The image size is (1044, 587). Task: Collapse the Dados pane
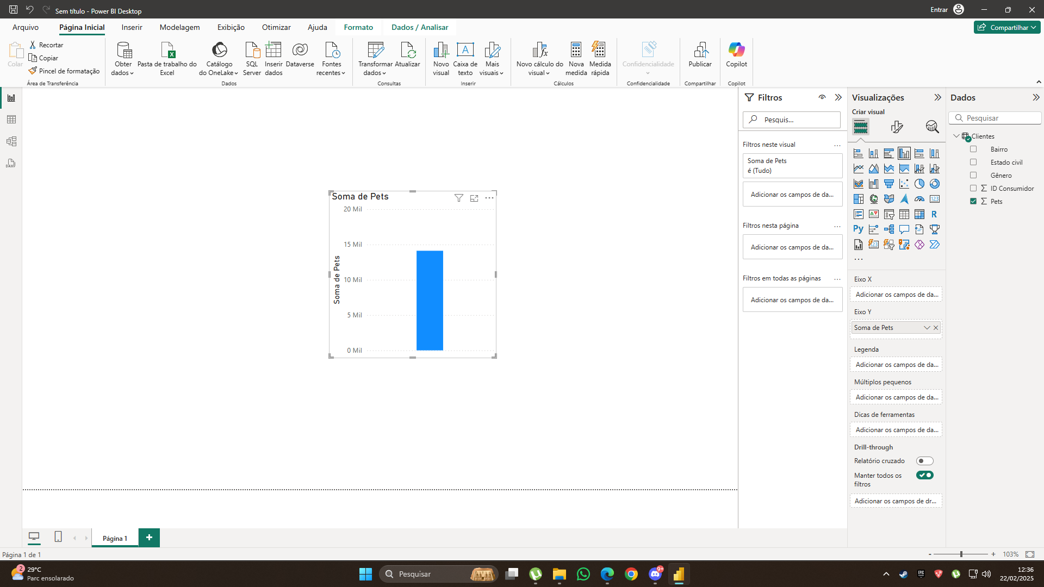pyautogui.click(x=1036, y=97)
